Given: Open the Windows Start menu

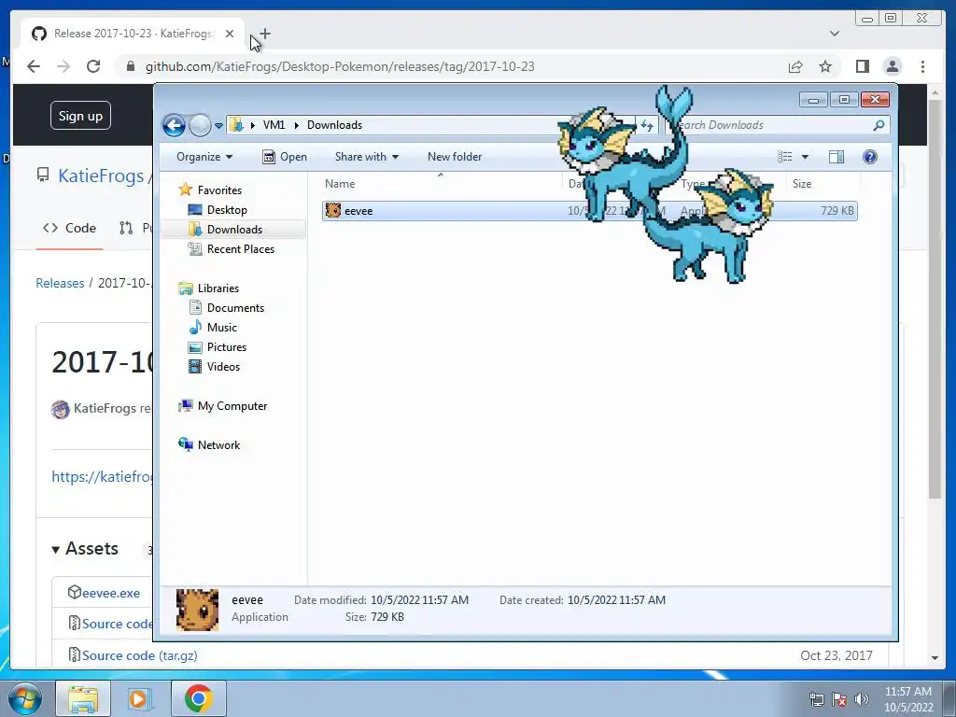Looking at the screenshot, I should (24, 698).
